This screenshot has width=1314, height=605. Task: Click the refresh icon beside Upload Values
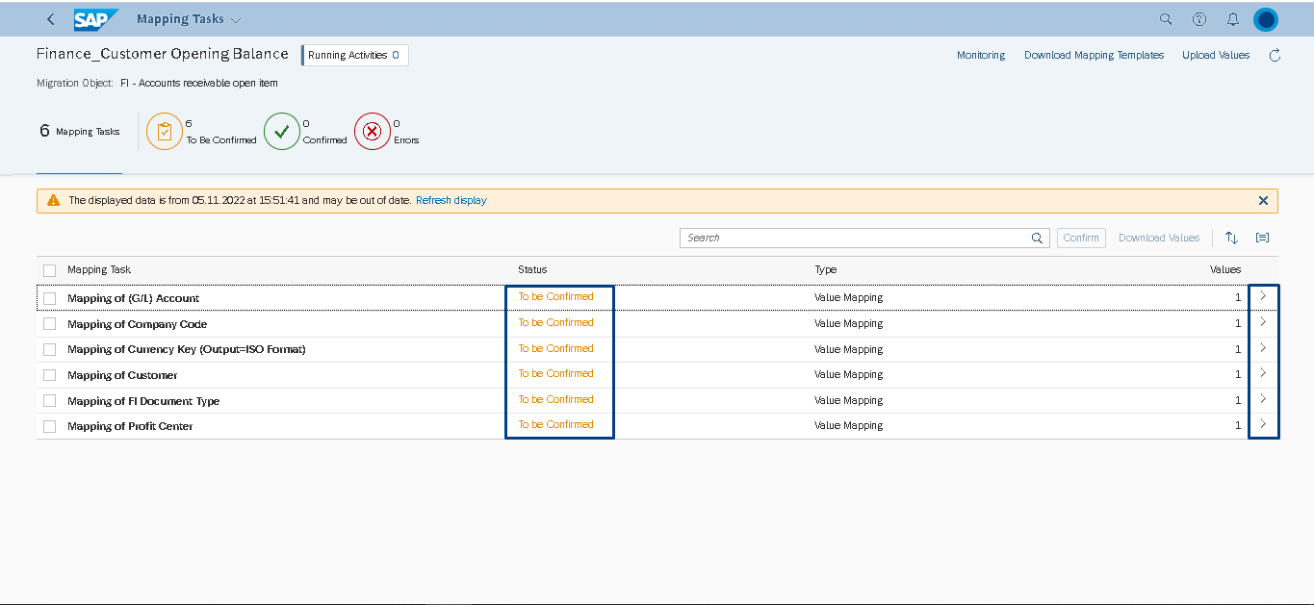[x=1275, y=56]
